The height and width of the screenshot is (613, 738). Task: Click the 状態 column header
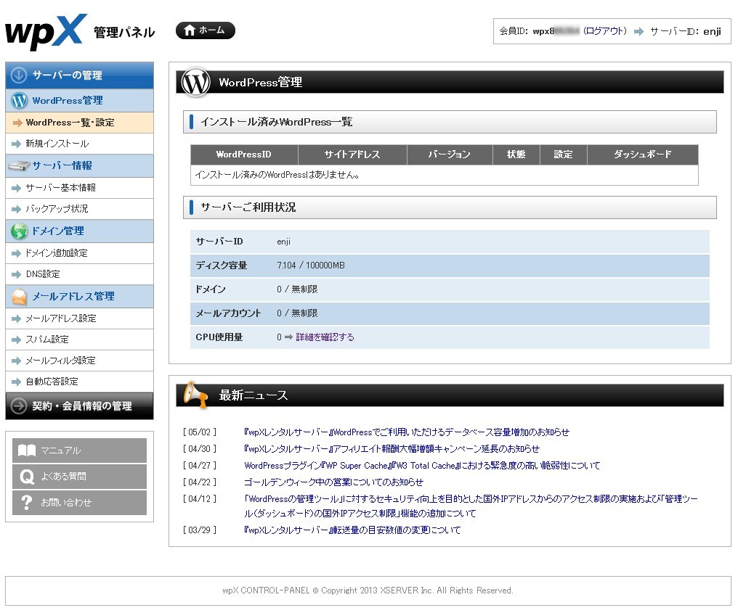(516, 155)
